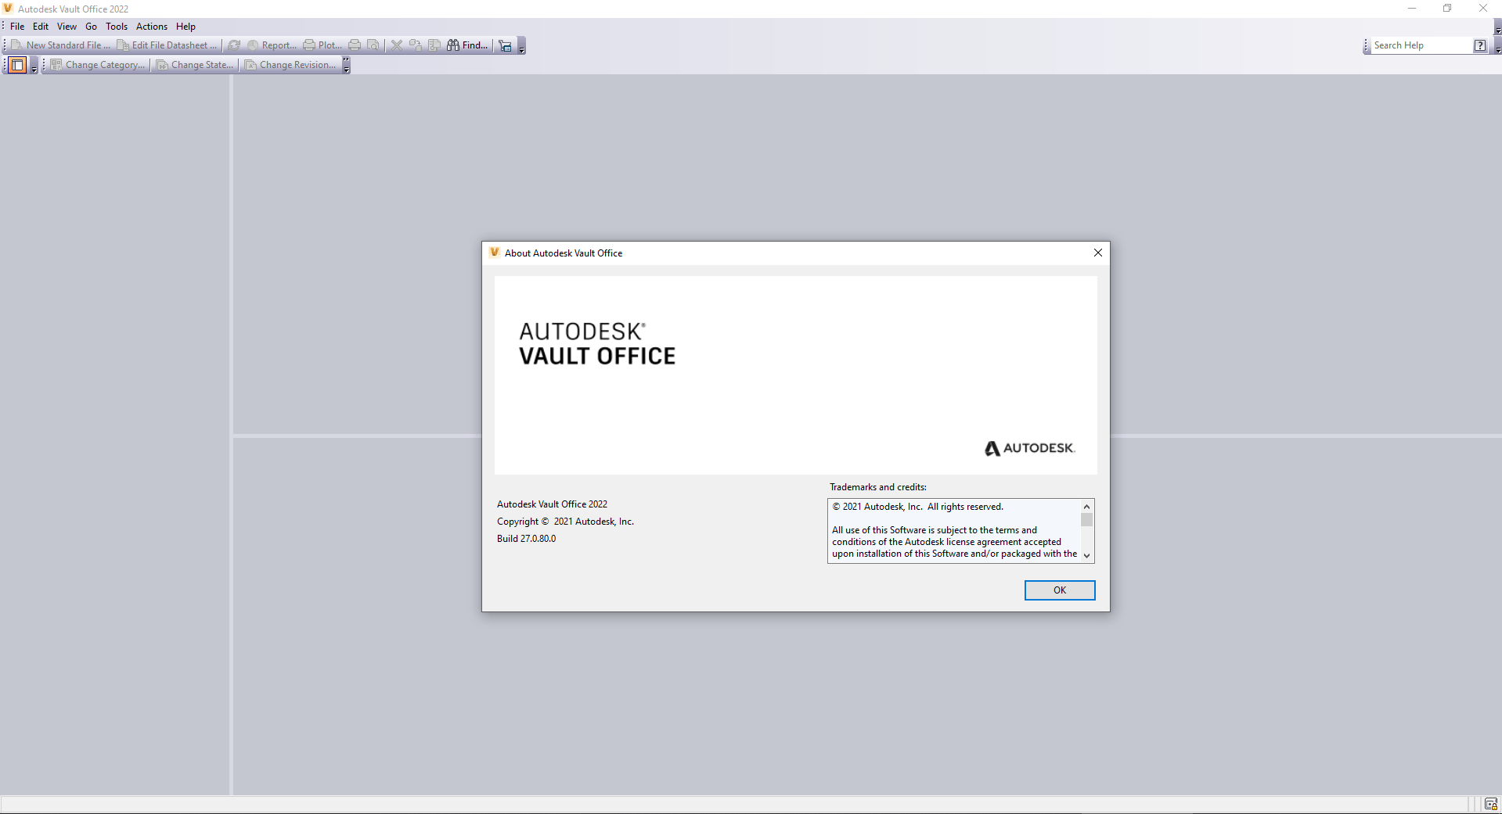Click the Trademarks and credits label
The height and width of the screenshot is (814, 1502).
[x=878, y=487]
